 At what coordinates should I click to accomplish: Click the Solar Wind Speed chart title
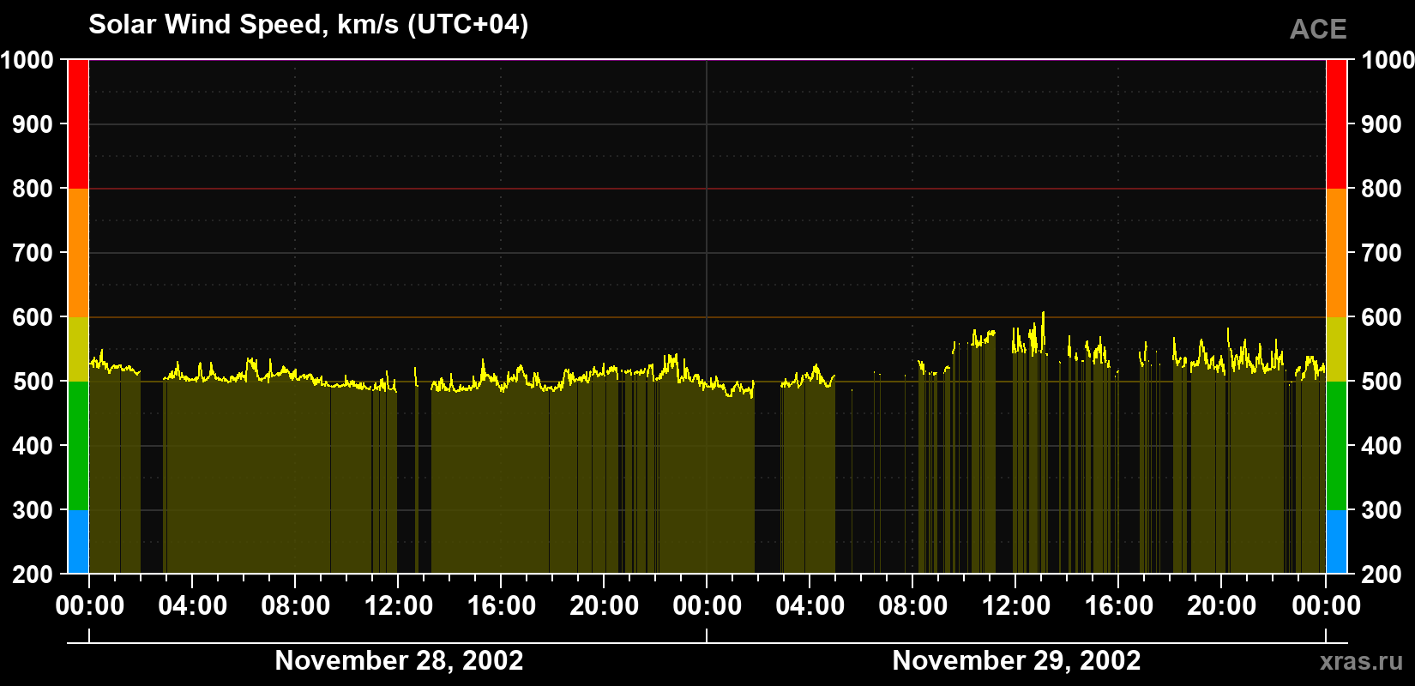pyautogui.click(x=309, y=24)
